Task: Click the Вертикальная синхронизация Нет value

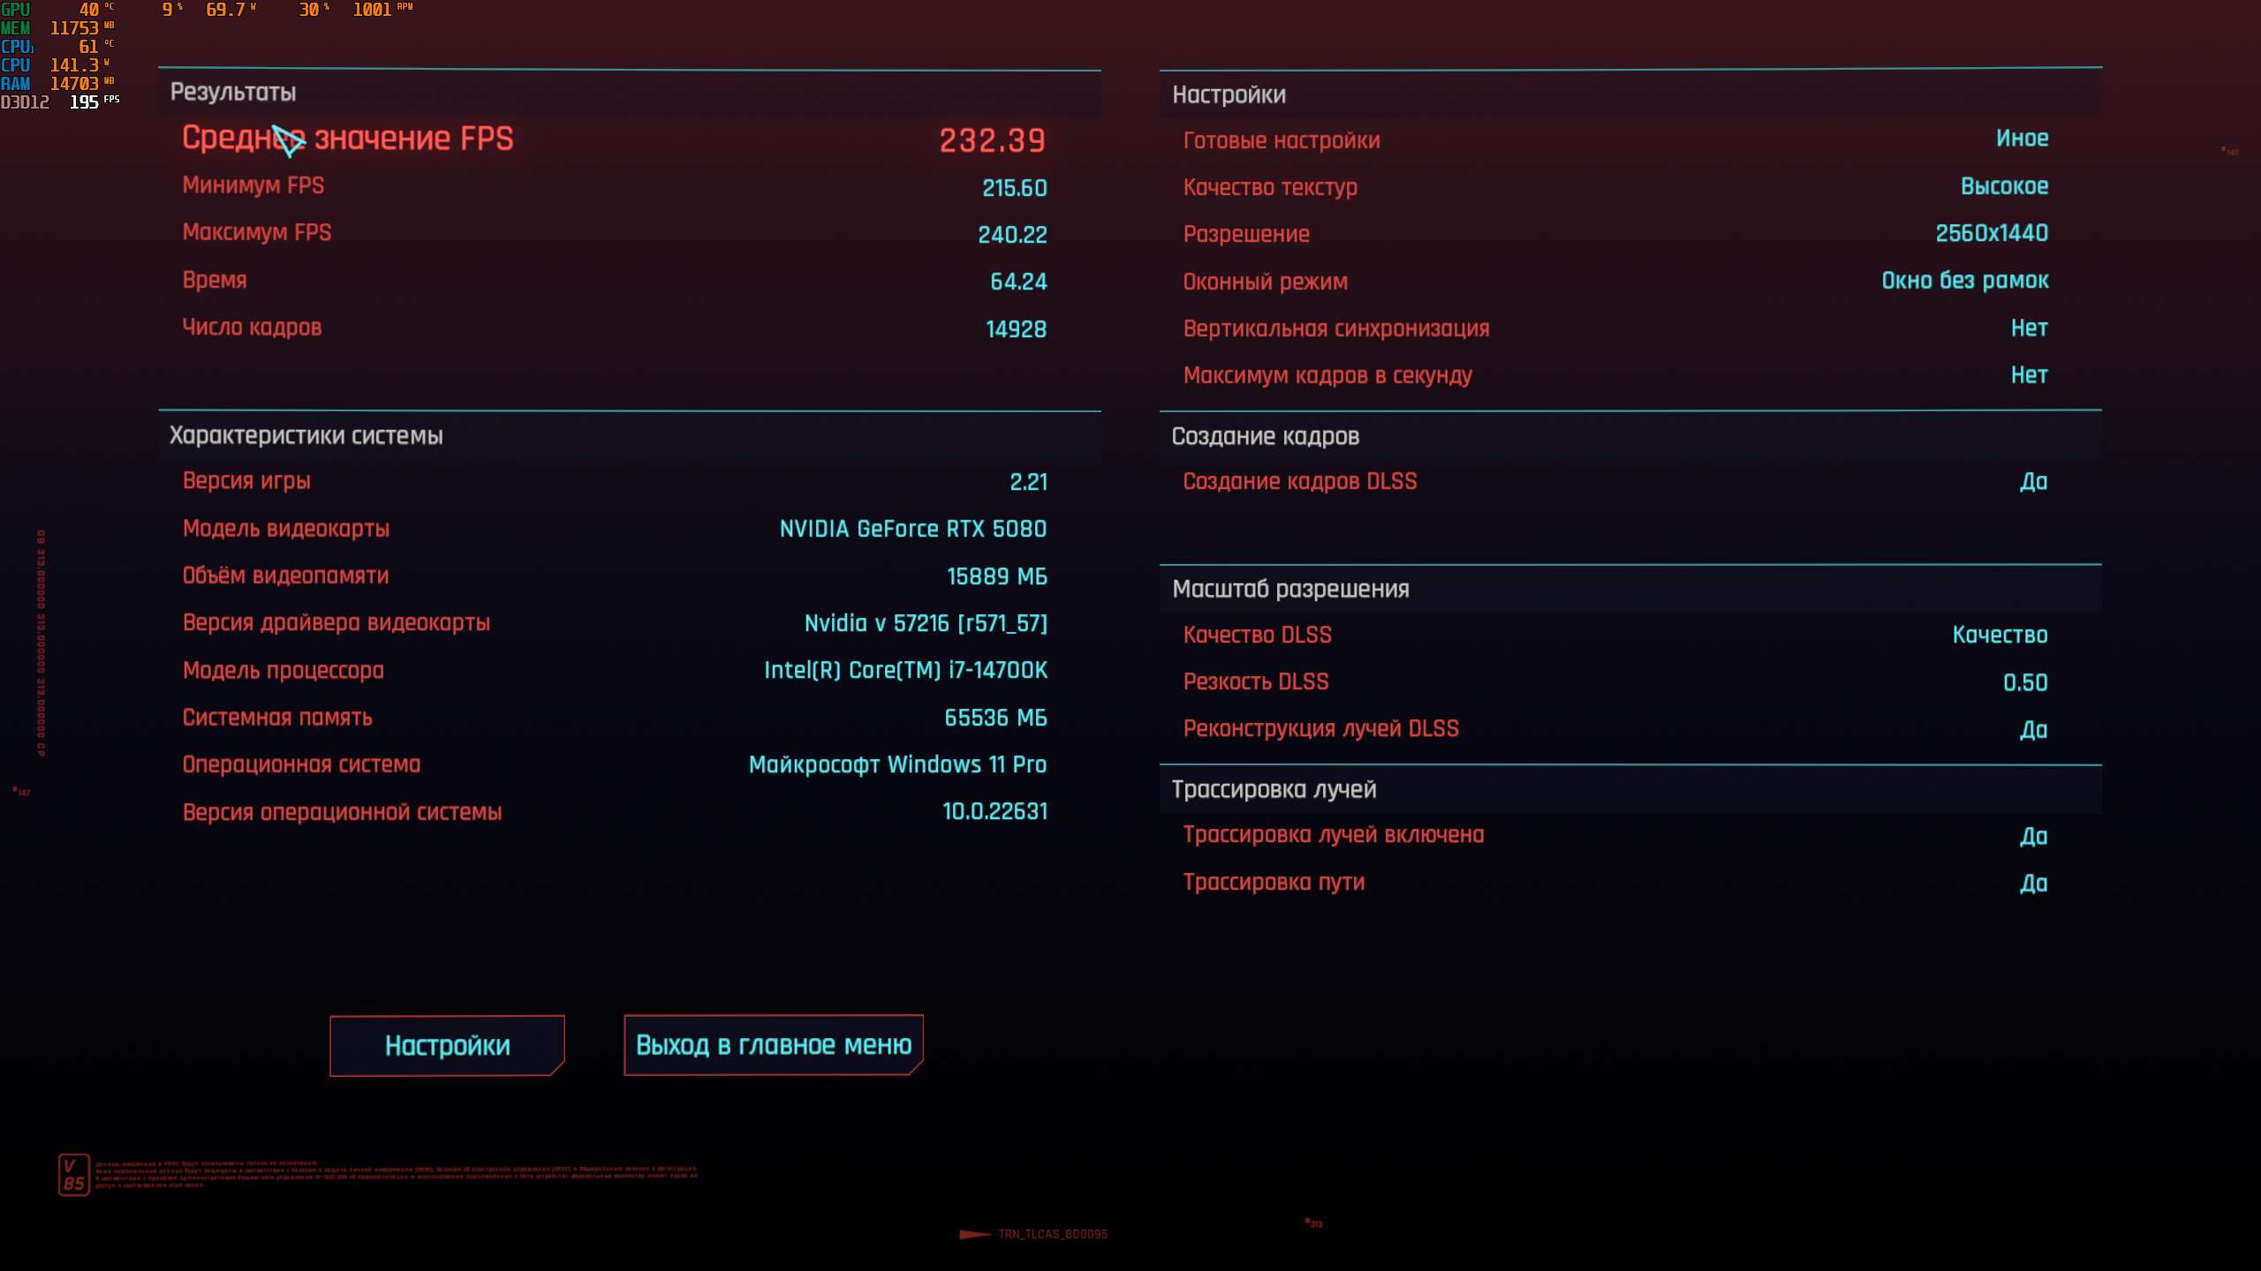Action: pyautogui.click(x=2029, y=328)
